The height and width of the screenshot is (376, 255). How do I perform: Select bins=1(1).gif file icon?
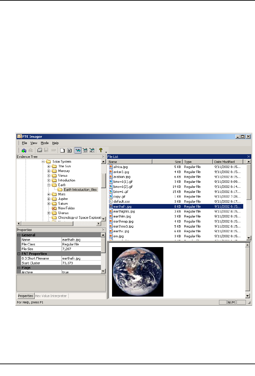point(111,181)
